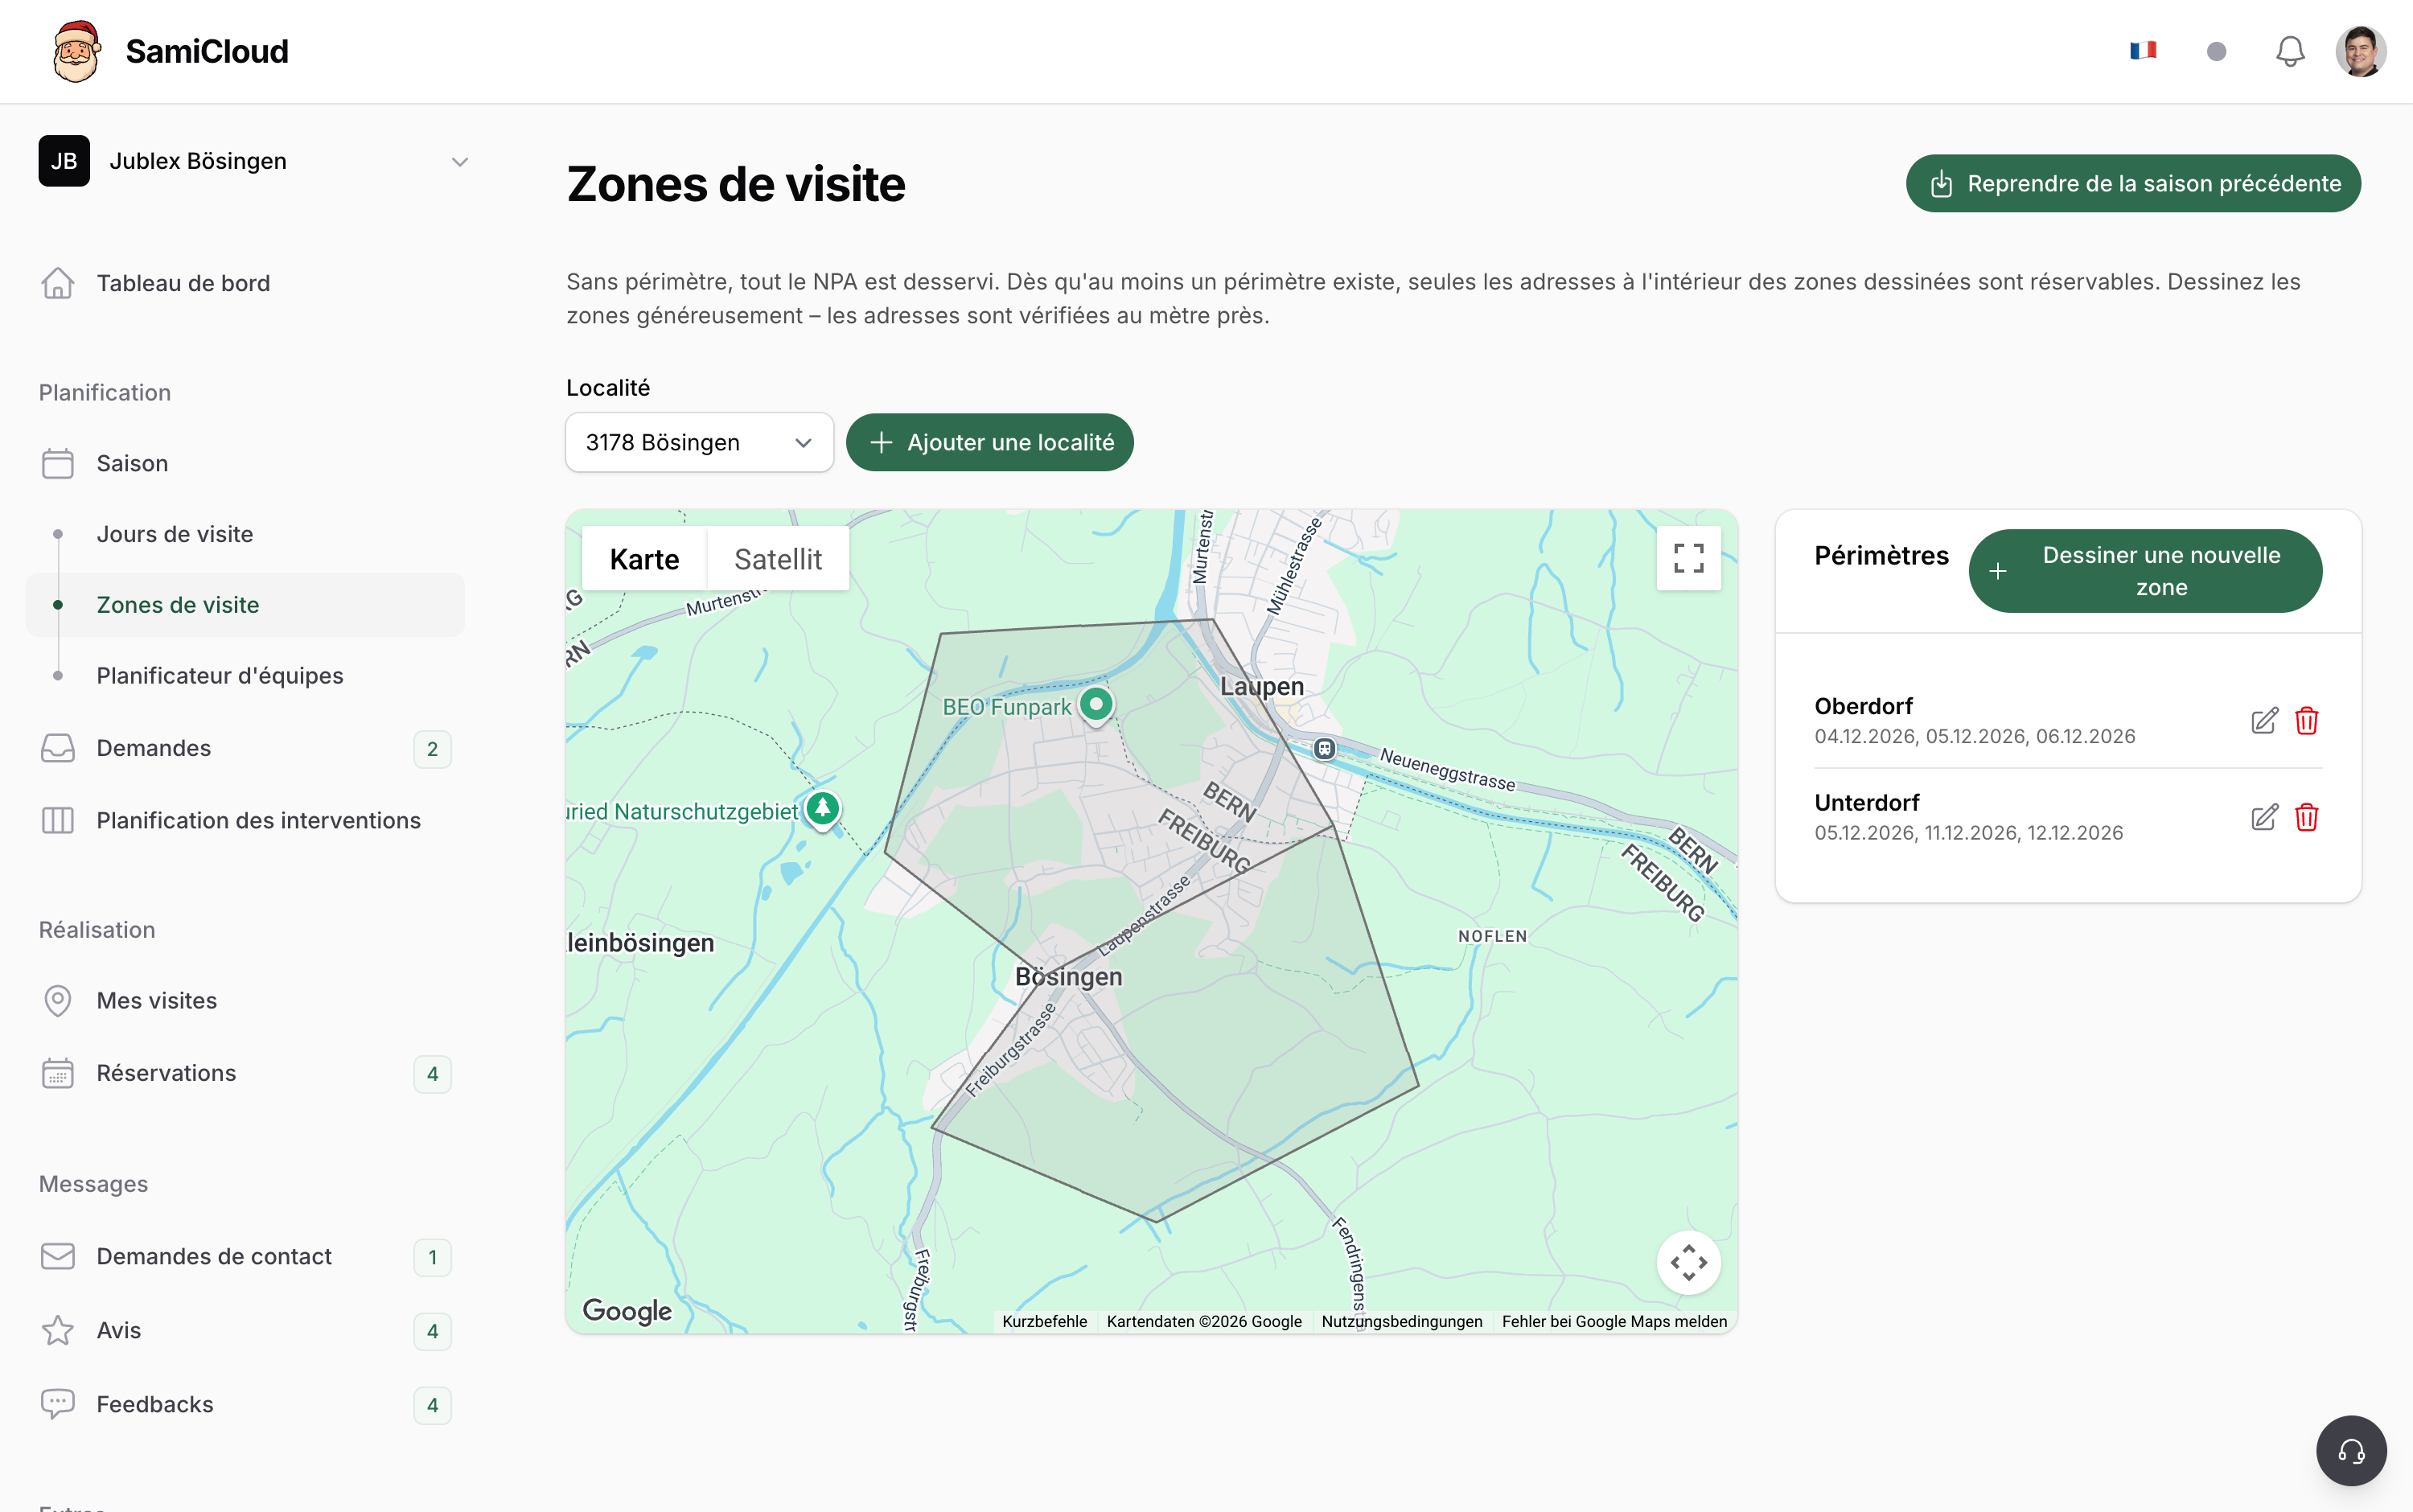Click Ajouter une localité
2413x1512 pixels.
pos(990,442)
